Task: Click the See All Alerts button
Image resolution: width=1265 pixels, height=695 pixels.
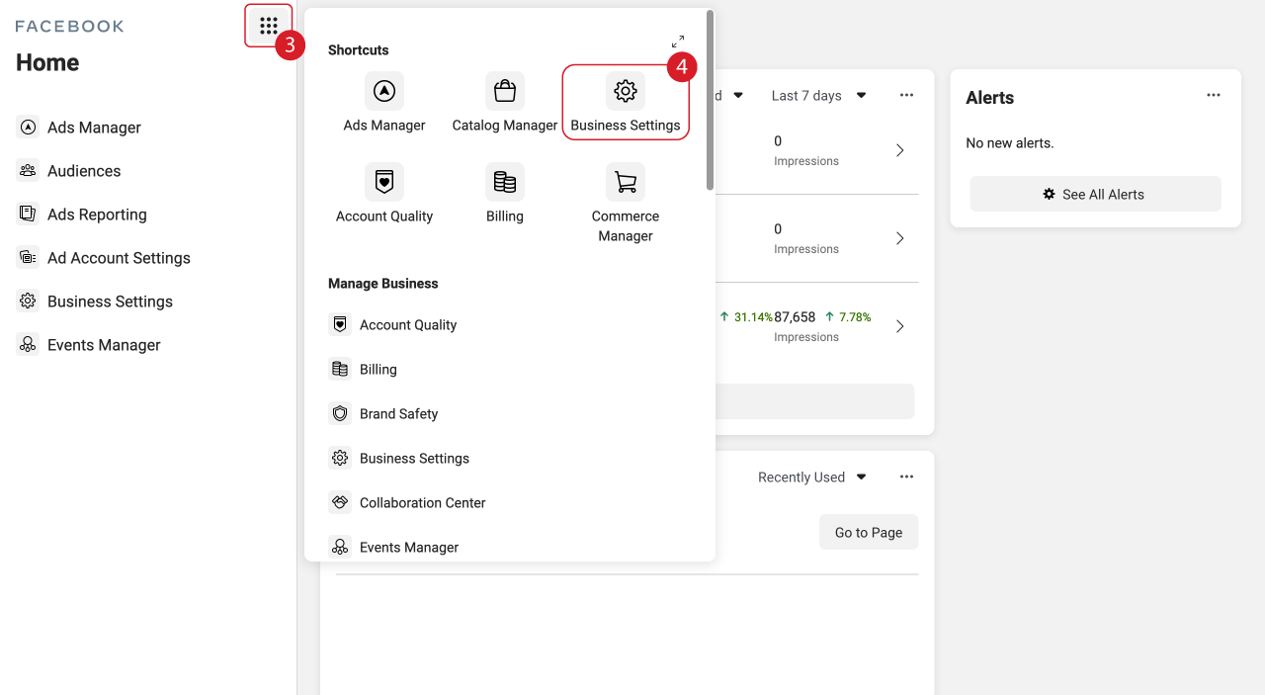Action: (x=1095, y=195)
